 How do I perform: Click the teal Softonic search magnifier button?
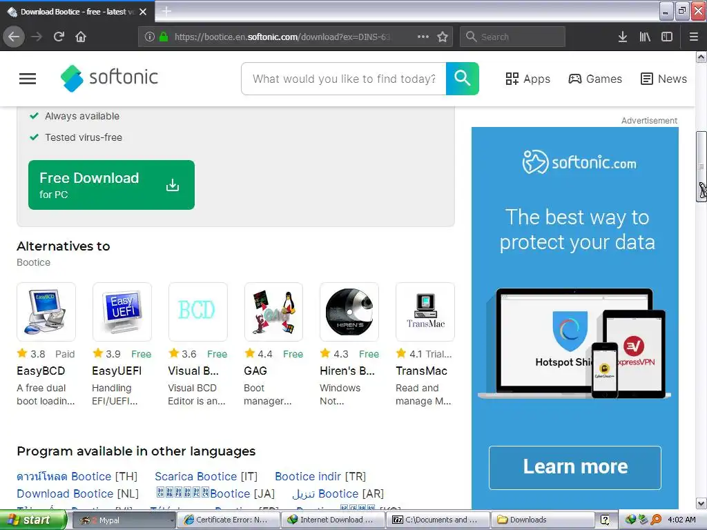[462, 79]
